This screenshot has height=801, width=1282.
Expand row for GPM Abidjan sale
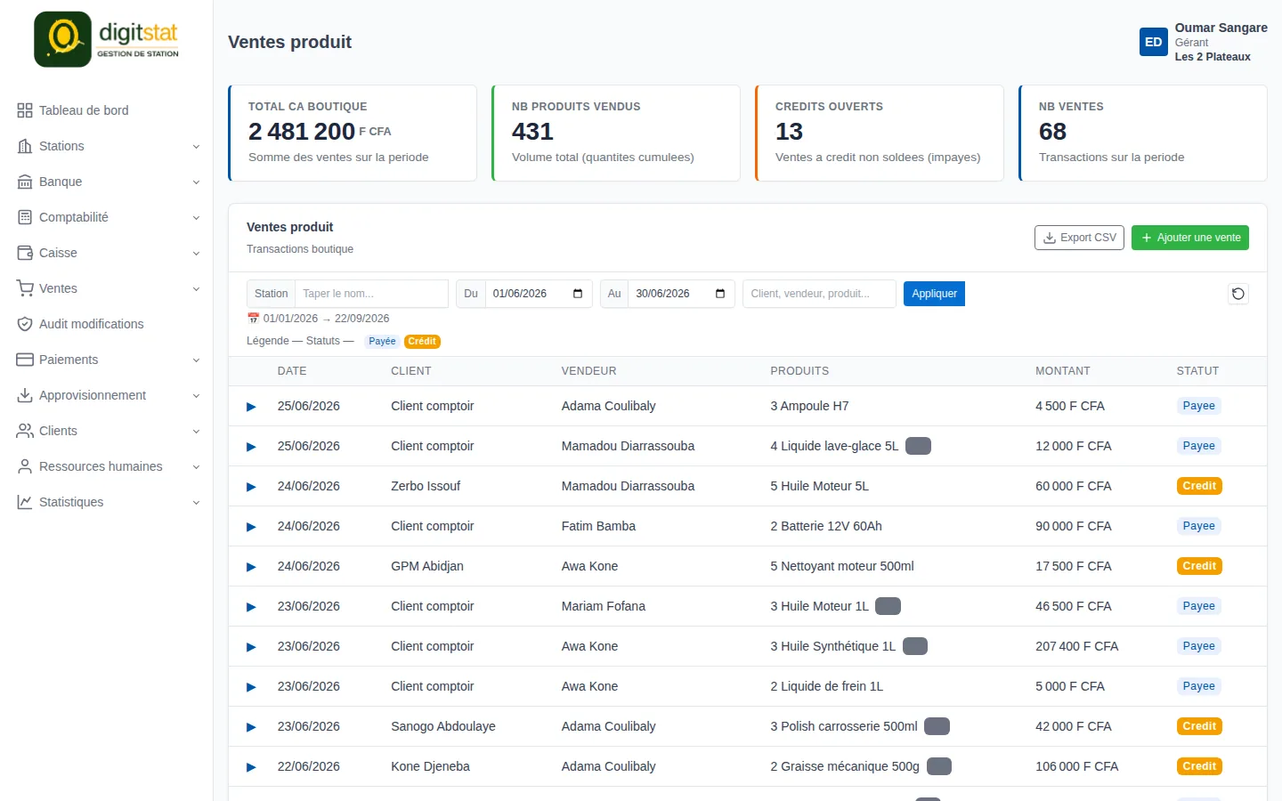point(251,567)
